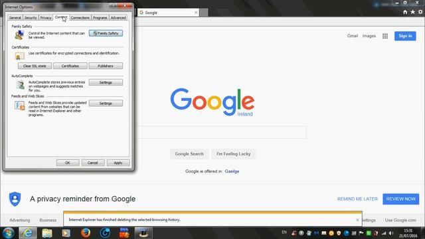Screen dimensions: 425x239
Task: Open the Advertising footer link
Action: [19, 220]
